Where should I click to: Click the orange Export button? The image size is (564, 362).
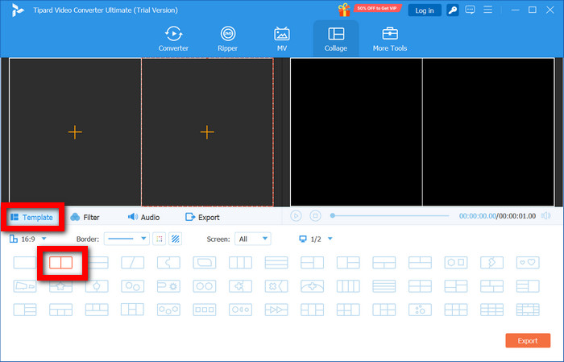click(x=528, y=340)
